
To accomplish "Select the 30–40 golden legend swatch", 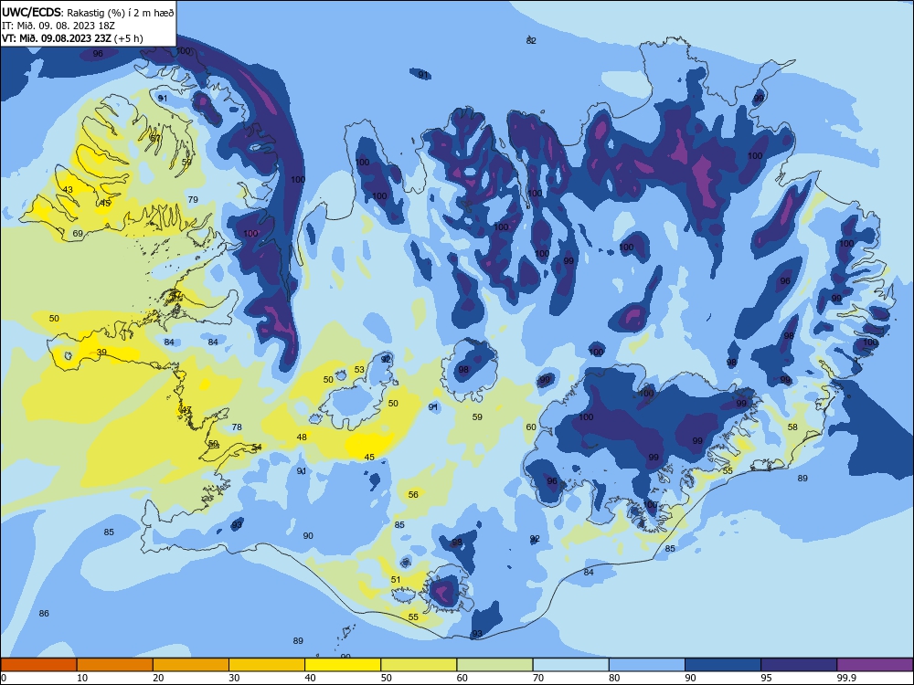I will pyautogui.click(x=267, y=665).
